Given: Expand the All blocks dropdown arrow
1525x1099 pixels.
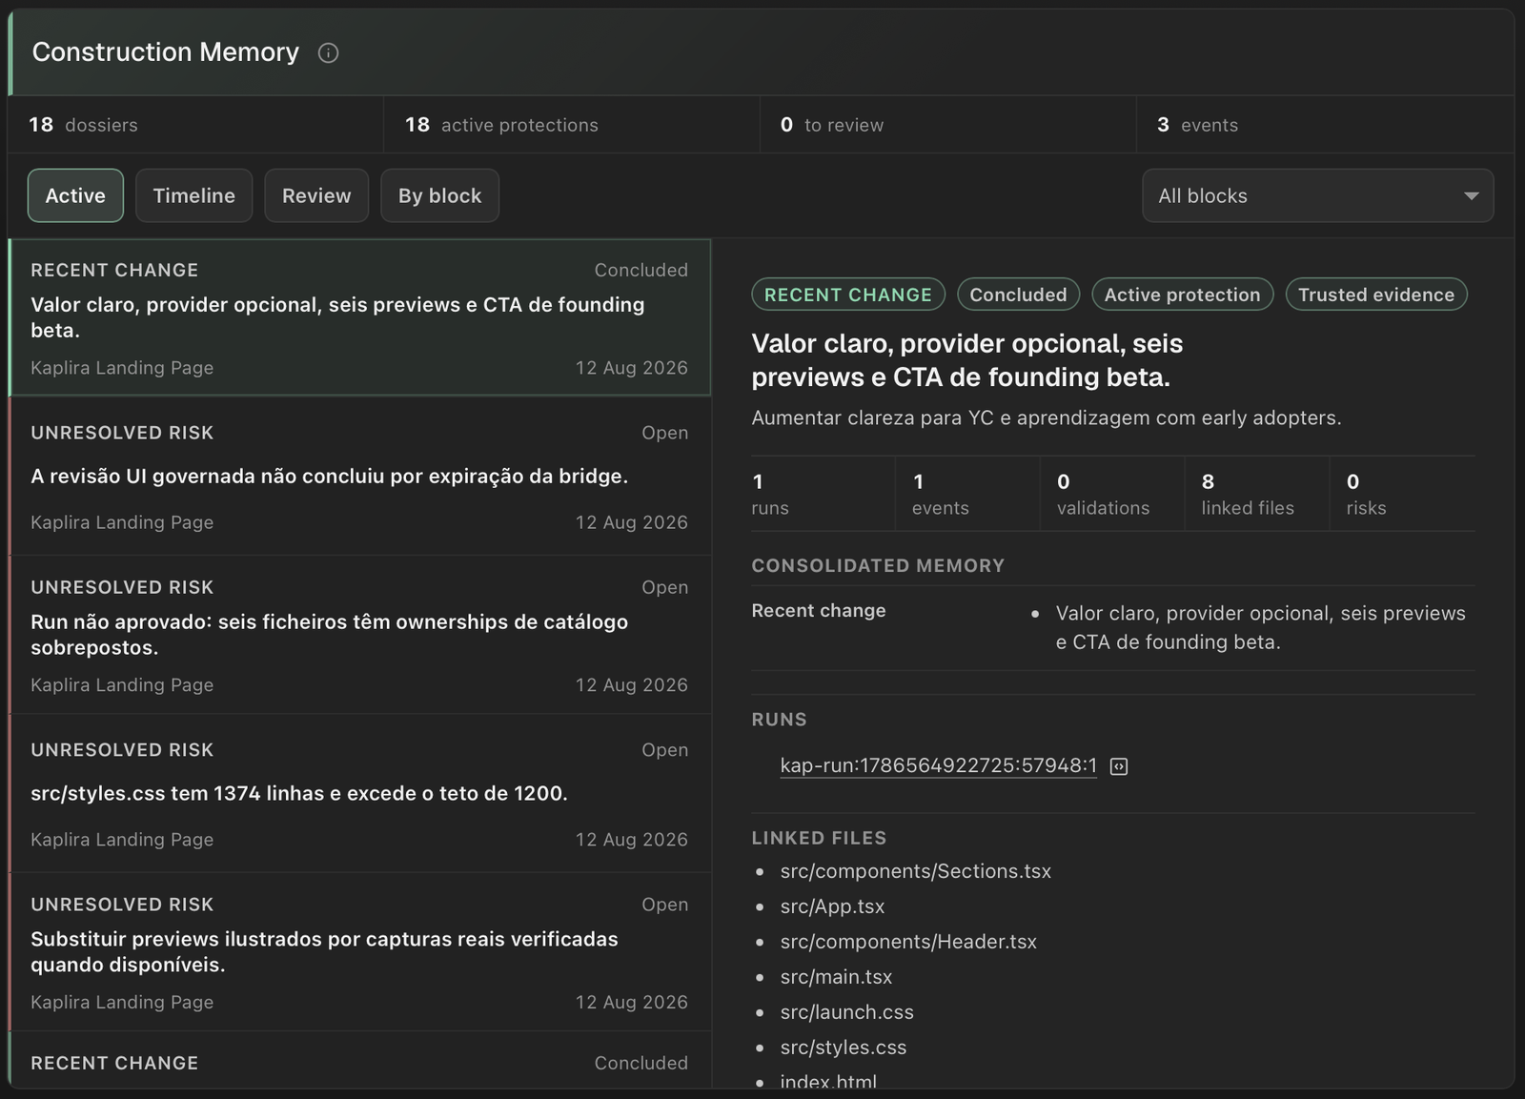Looking at the screenshot, I should click(1471, 195).
